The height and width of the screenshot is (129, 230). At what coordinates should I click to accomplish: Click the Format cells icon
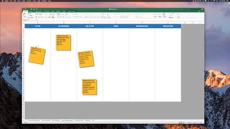click(x=164, y=15)
